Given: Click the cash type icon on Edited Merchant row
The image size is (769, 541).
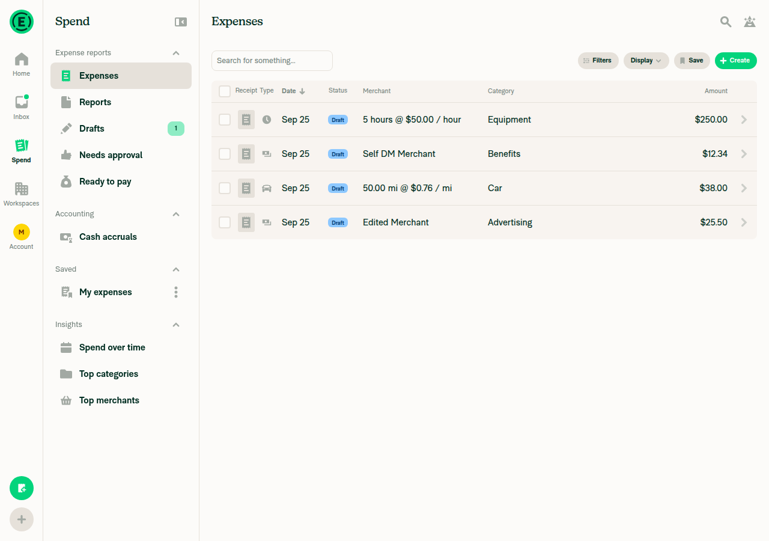Looking at the screenshot, I should coord(267,222).
